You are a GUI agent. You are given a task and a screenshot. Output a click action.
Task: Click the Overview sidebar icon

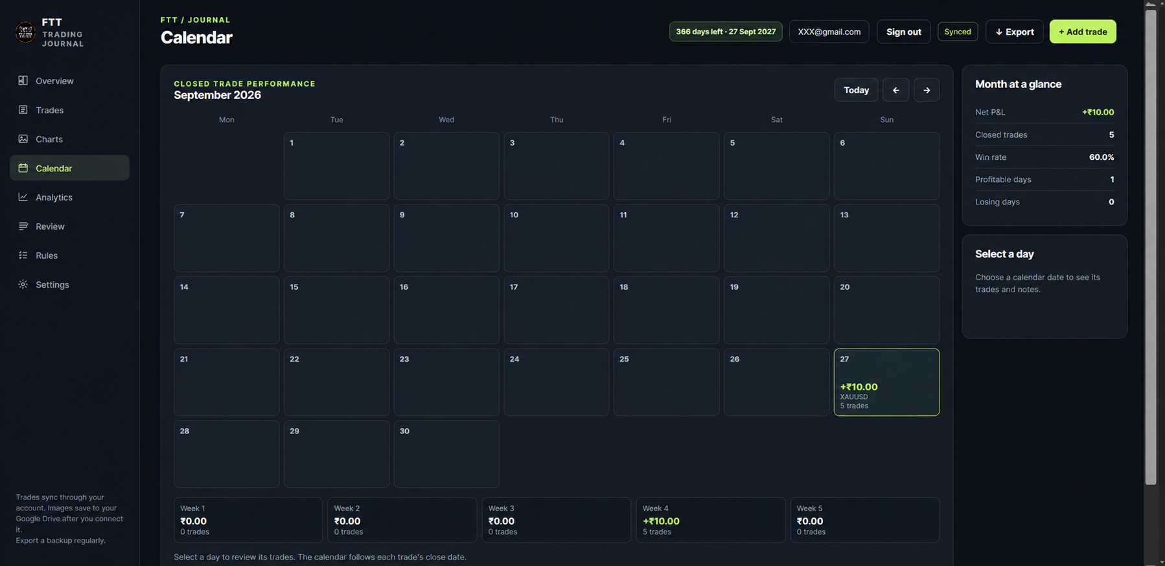pos(23,80)
